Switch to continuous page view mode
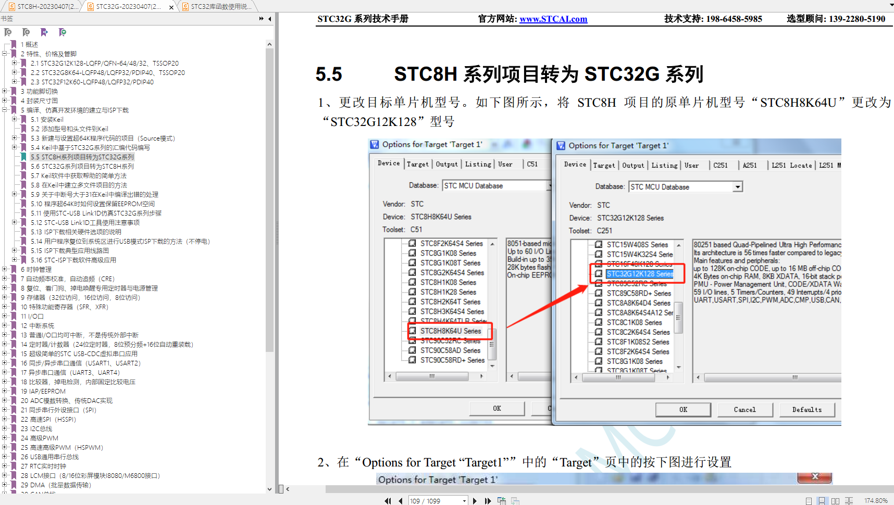The width and height of the screenshot is (894, 505). (x=822, y=501)
